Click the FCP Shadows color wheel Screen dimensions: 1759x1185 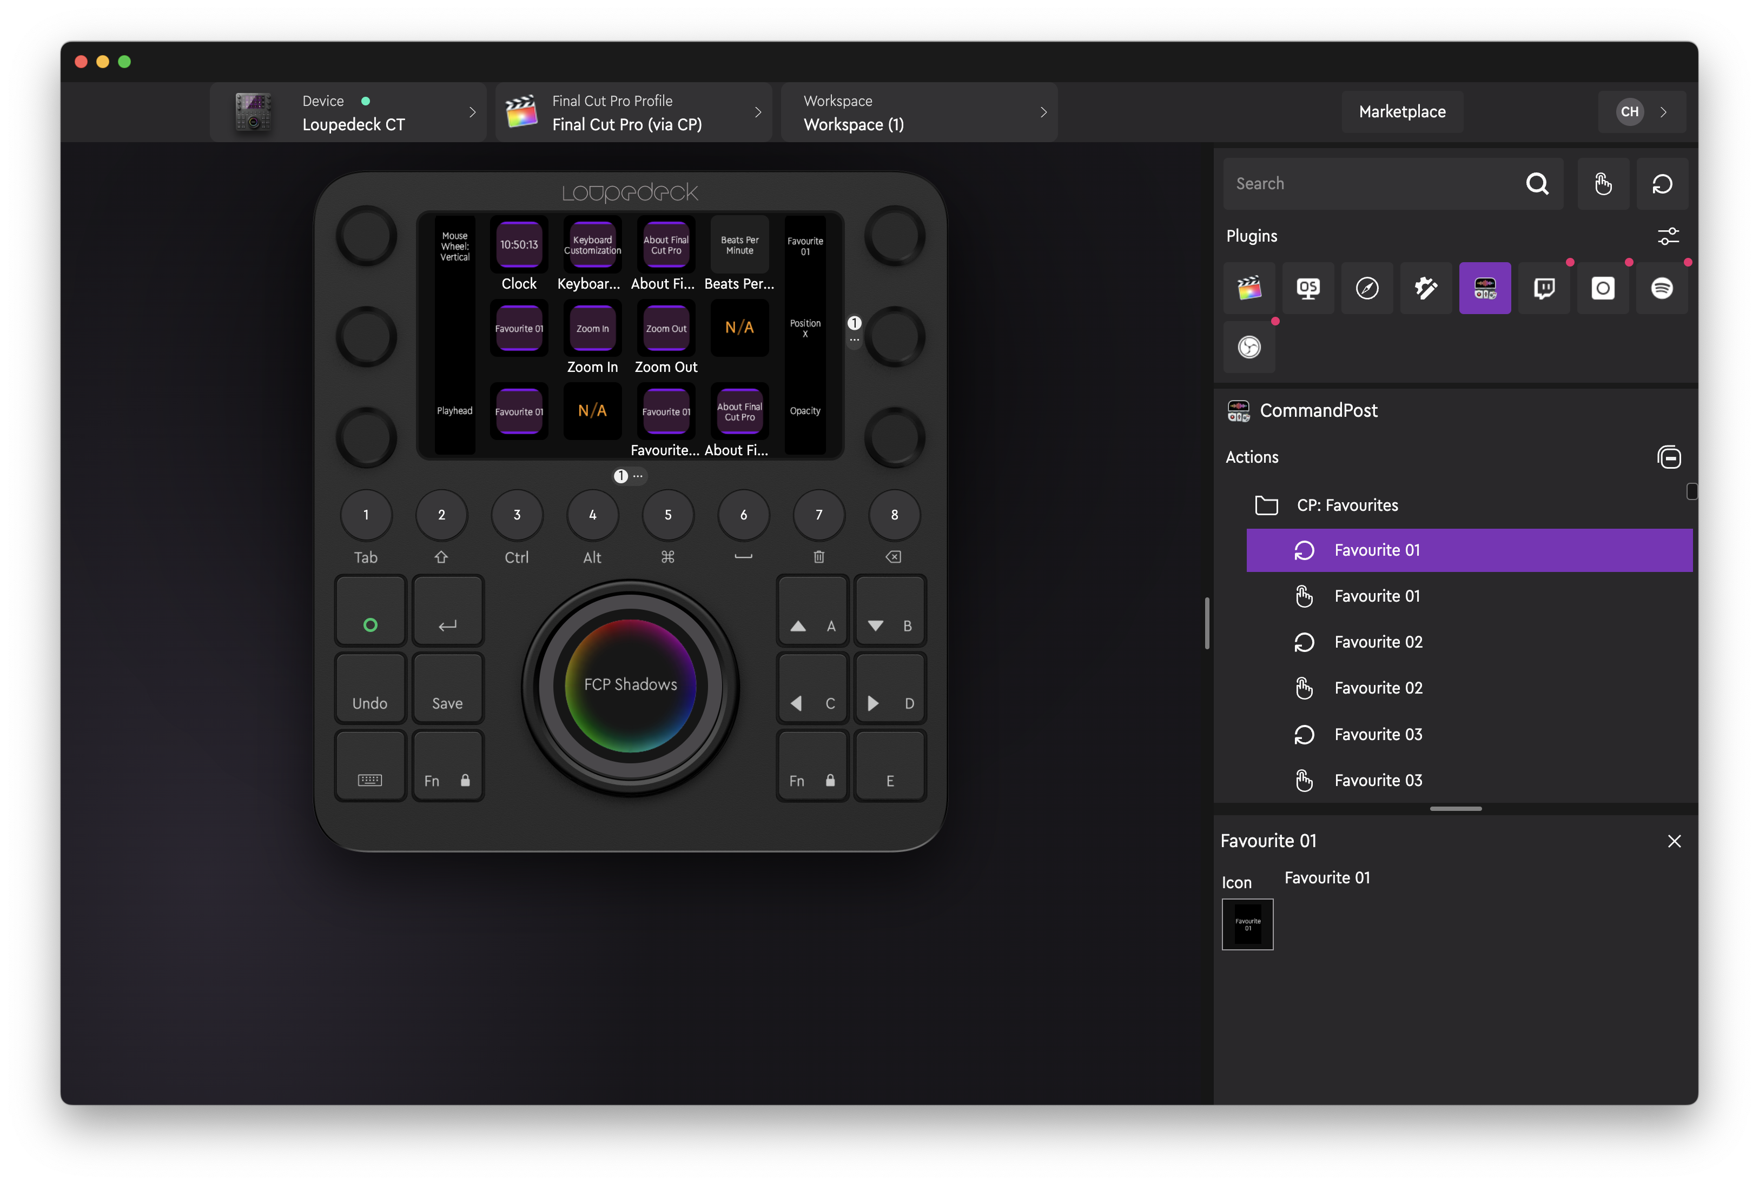coord(630,685)
